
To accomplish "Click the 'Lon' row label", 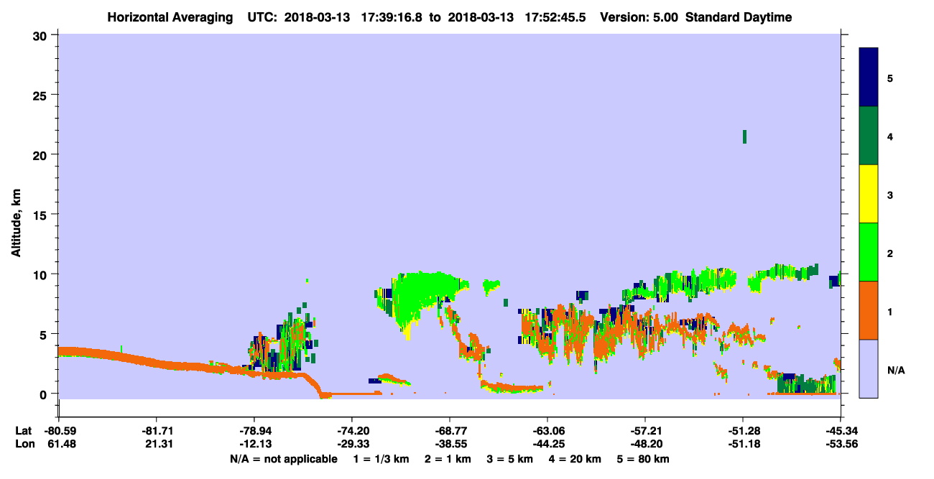I will pyautogui.click(x=24, y=445).
